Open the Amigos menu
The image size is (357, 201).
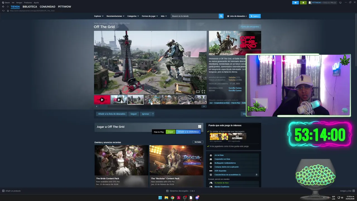(x=19, y=3)
